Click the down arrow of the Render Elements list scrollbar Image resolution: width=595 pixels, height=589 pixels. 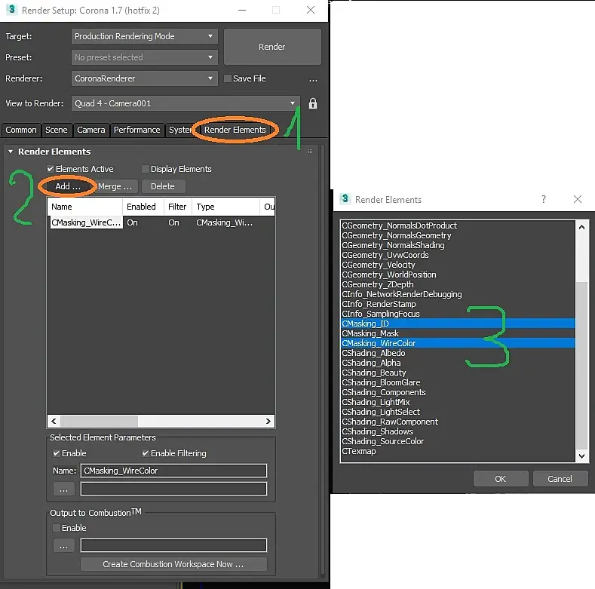[581, 456]
